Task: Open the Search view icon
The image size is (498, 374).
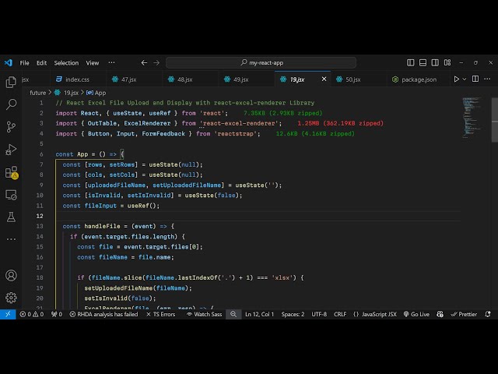Action: pos(11,104)
